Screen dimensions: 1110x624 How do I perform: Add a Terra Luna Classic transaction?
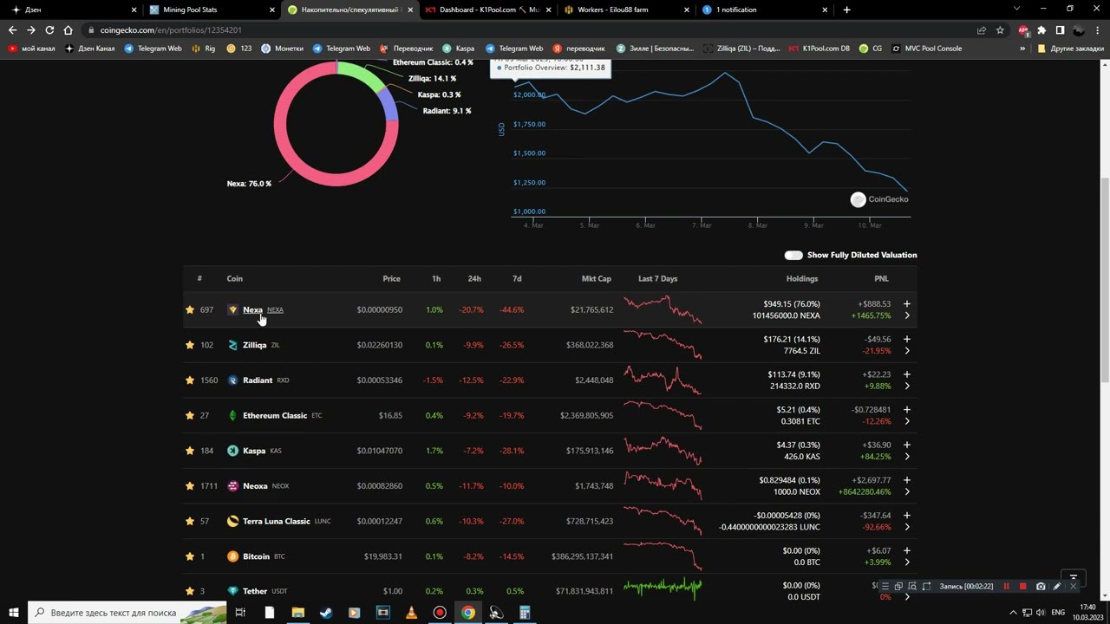907,515
